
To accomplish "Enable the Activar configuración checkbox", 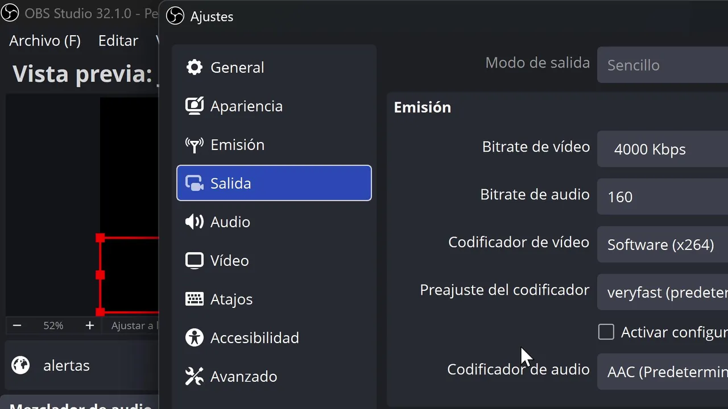I will point(606,332).
